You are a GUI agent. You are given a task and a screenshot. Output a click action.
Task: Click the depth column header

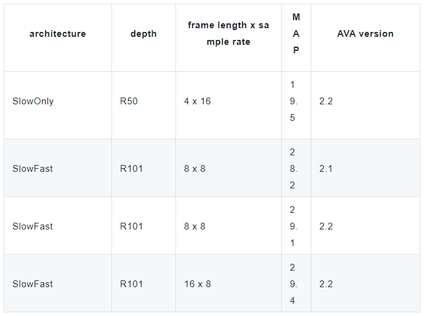pyautogui.click(x=143, y=34)
